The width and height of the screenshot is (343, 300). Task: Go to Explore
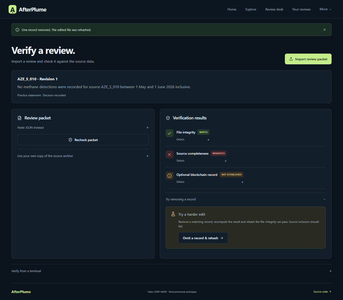click(251, 9)
